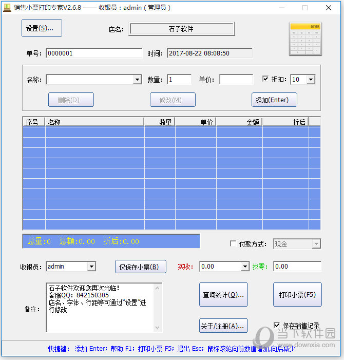Click the 单价 unit price field
The width and height of the screenshot is (344, 360).
pyautogui.click(x=236, y=80)
